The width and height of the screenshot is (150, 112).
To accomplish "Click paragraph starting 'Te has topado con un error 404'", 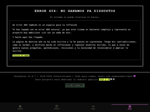I will 71,31.
